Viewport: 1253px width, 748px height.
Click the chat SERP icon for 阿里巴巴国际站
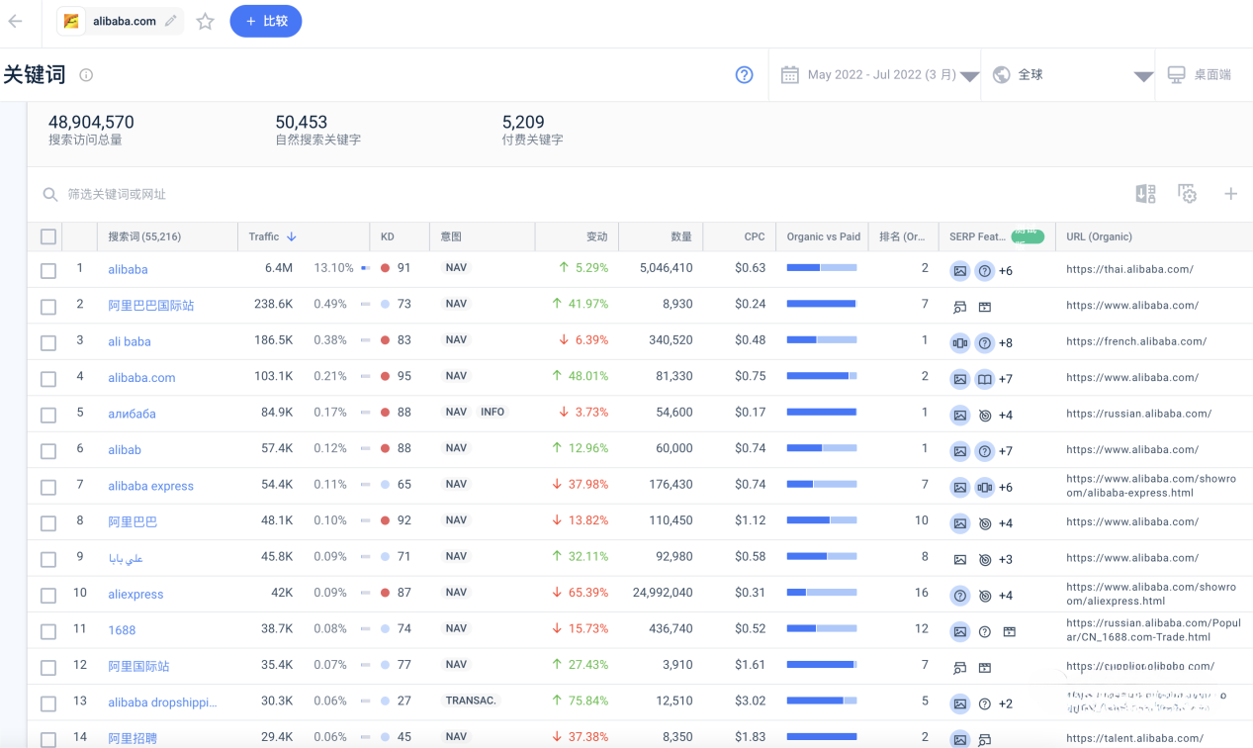(x=959, y=307)
